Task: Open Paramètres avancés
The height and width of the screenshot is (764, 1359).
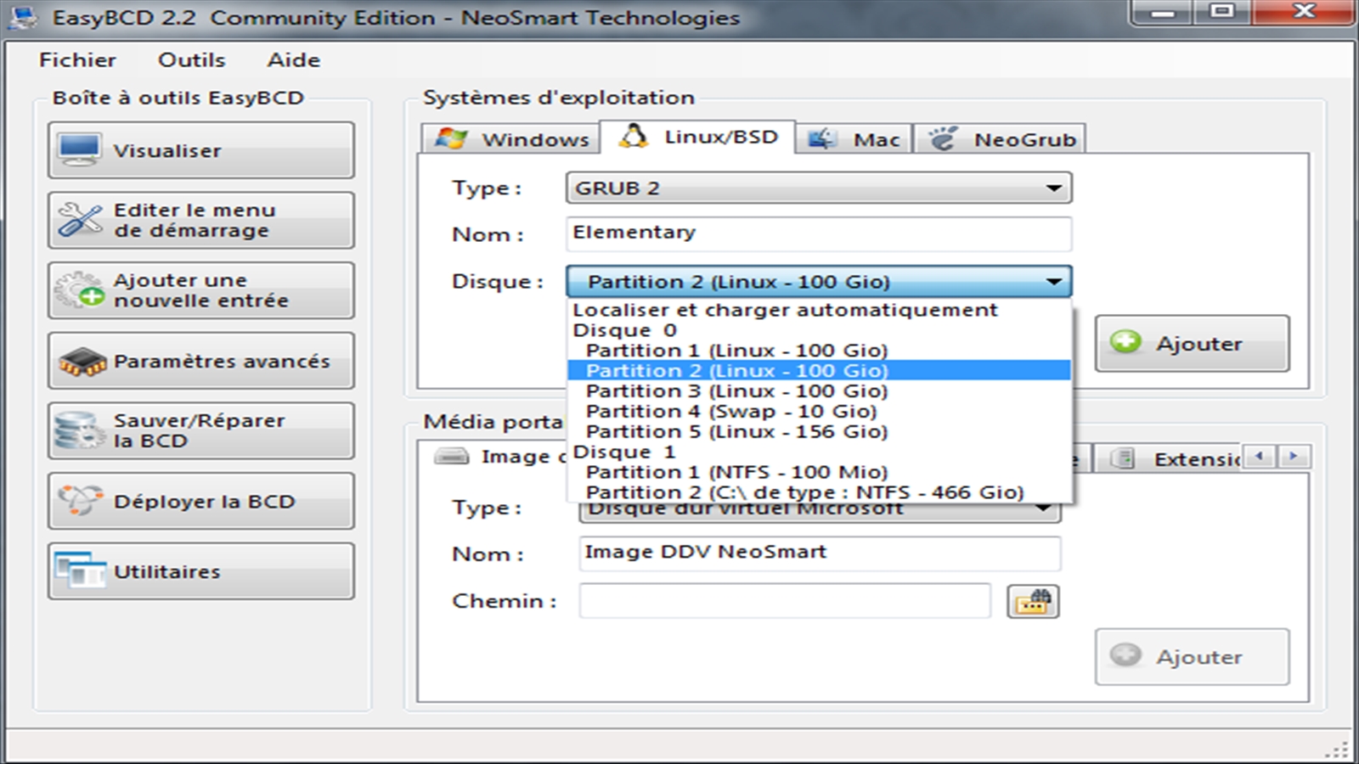Action: point(201,361)
